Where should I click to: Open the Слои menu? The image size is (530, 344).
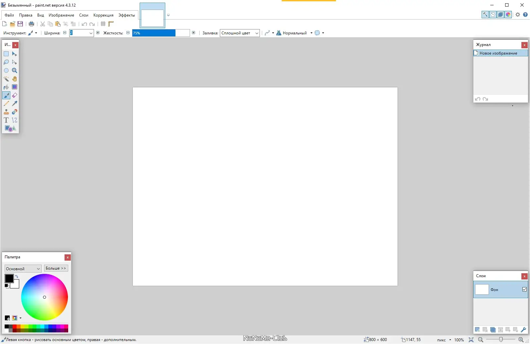[84, 15]
